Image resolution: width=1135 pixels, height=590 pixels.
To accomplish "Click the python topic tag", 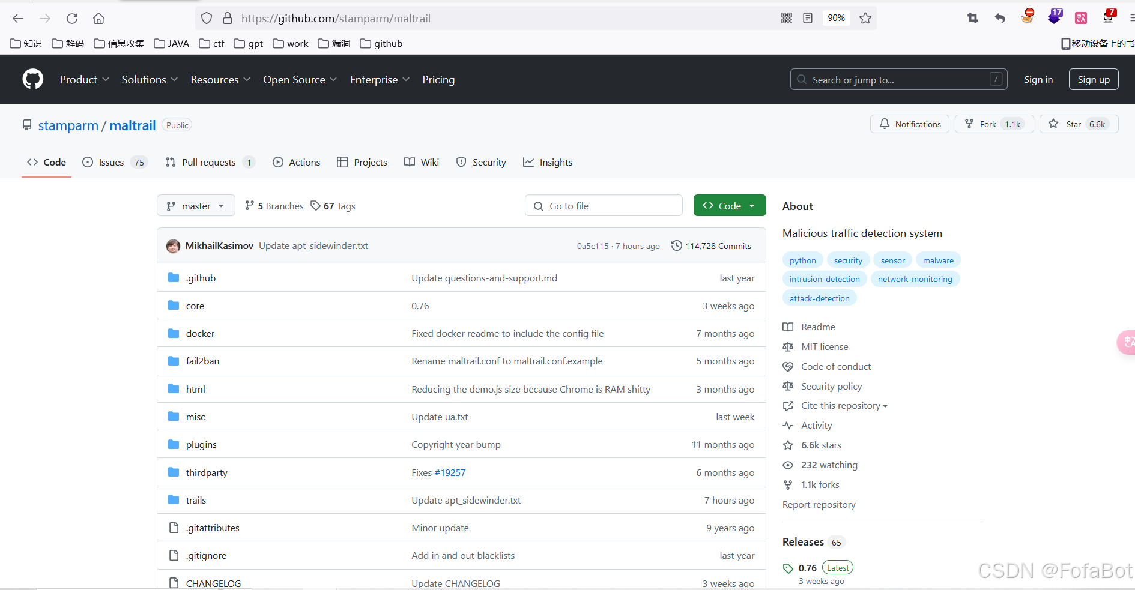I will (x=802, y=260).
